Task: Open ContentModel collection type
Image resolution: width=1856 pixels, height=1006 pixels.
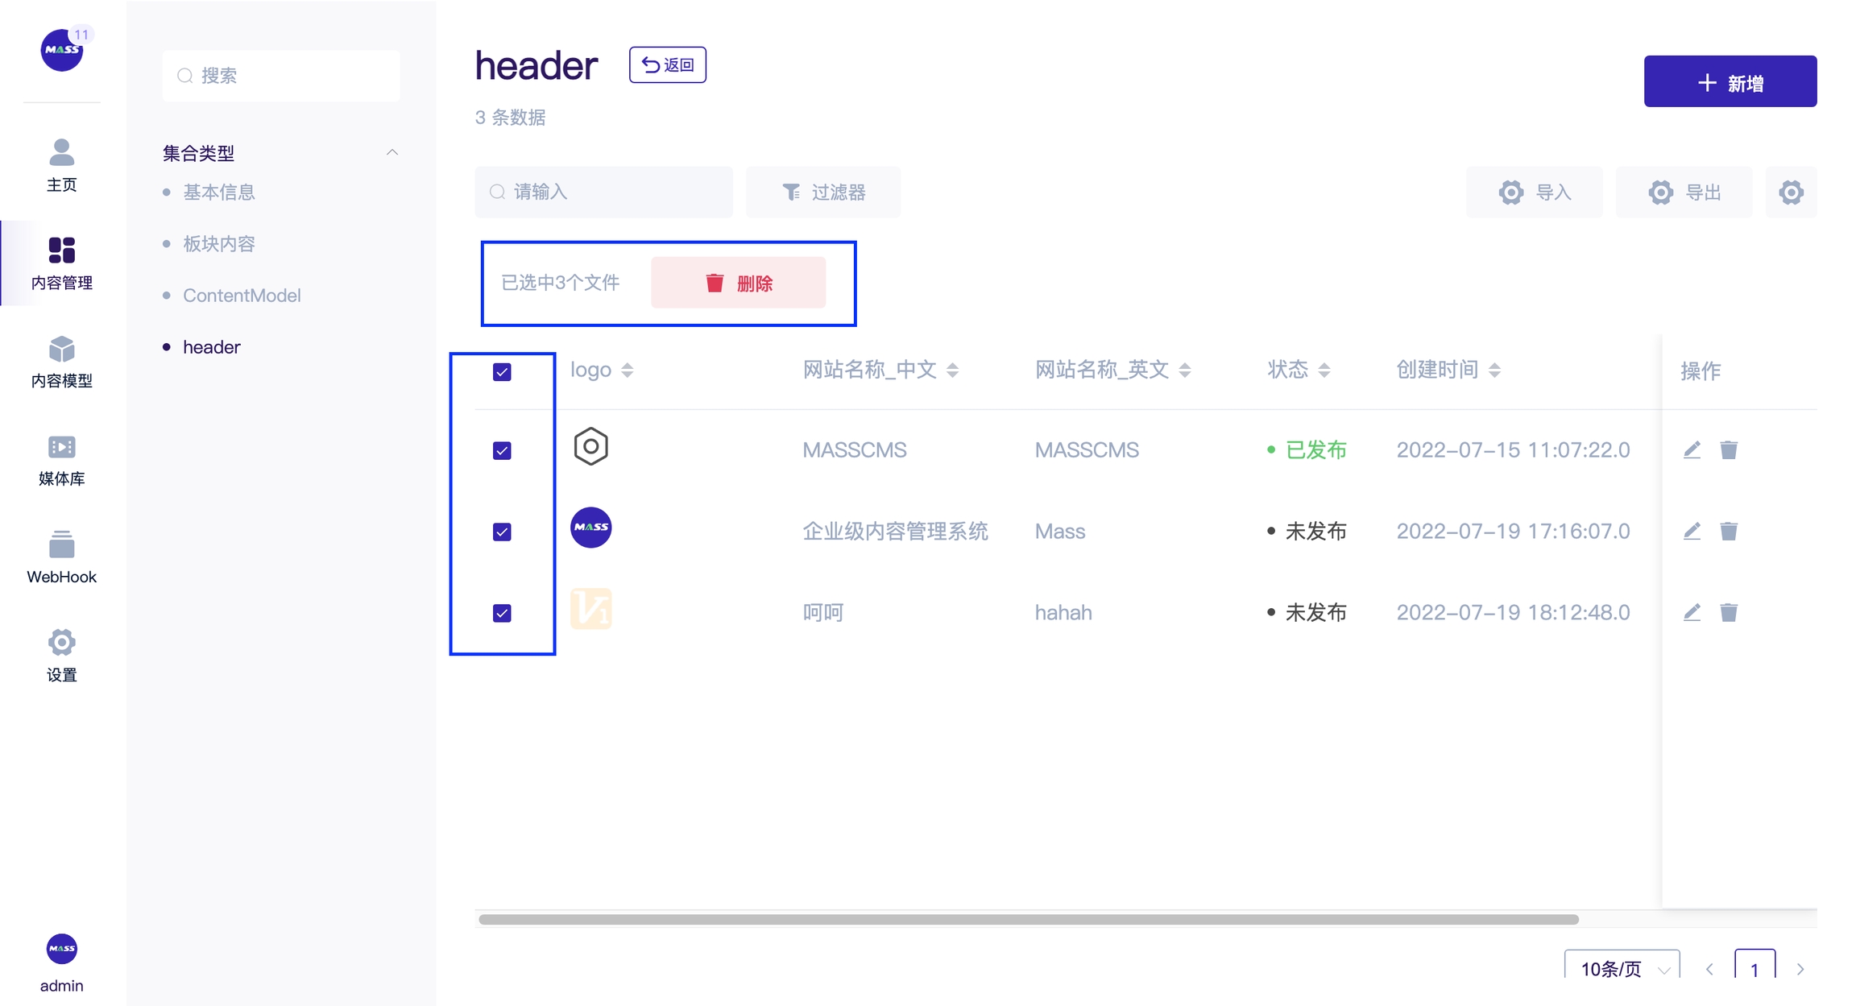Action: pyautogui.click(x=242, y=296)
